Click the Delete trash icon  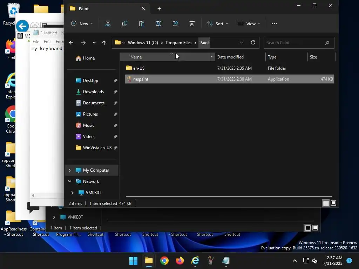[x=192, y=23]
